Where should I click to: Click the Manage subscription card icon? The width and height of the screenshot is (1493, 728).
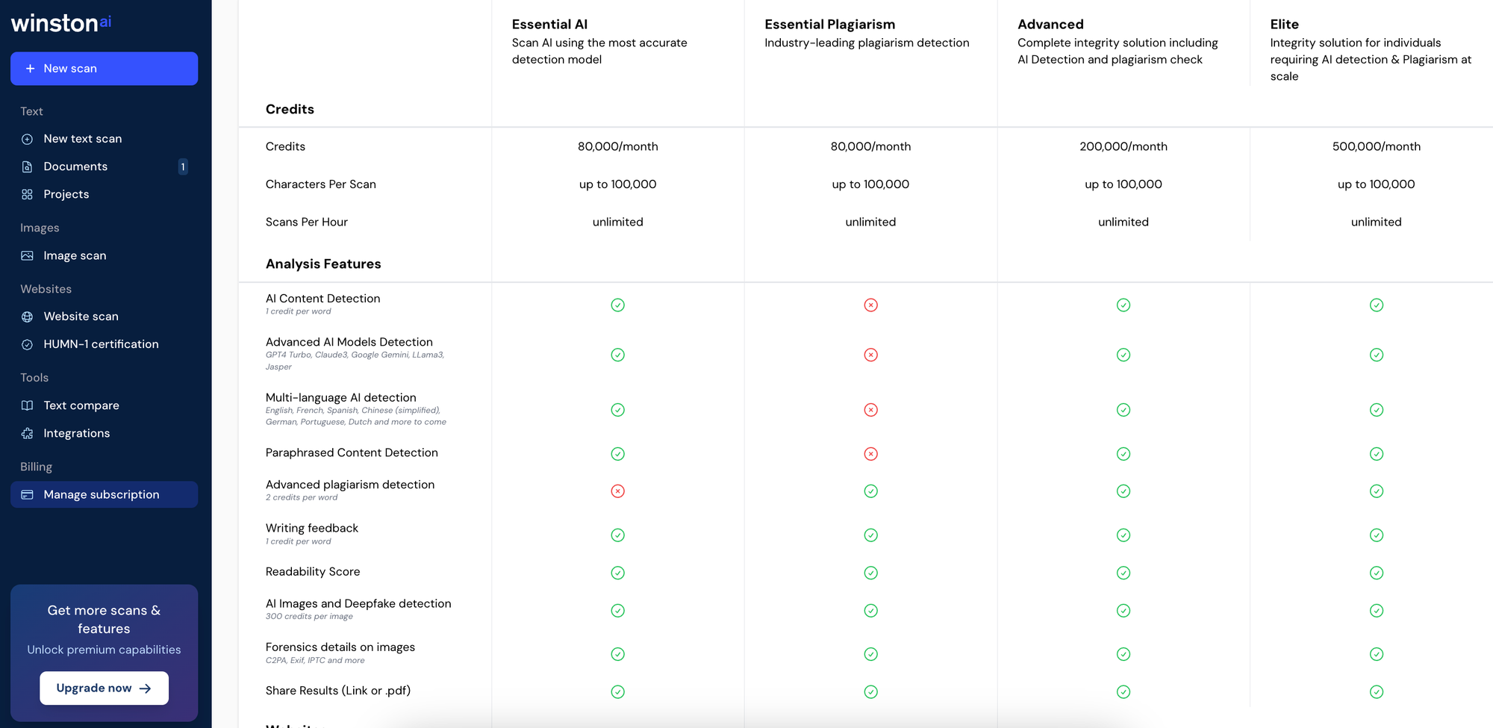27,494
